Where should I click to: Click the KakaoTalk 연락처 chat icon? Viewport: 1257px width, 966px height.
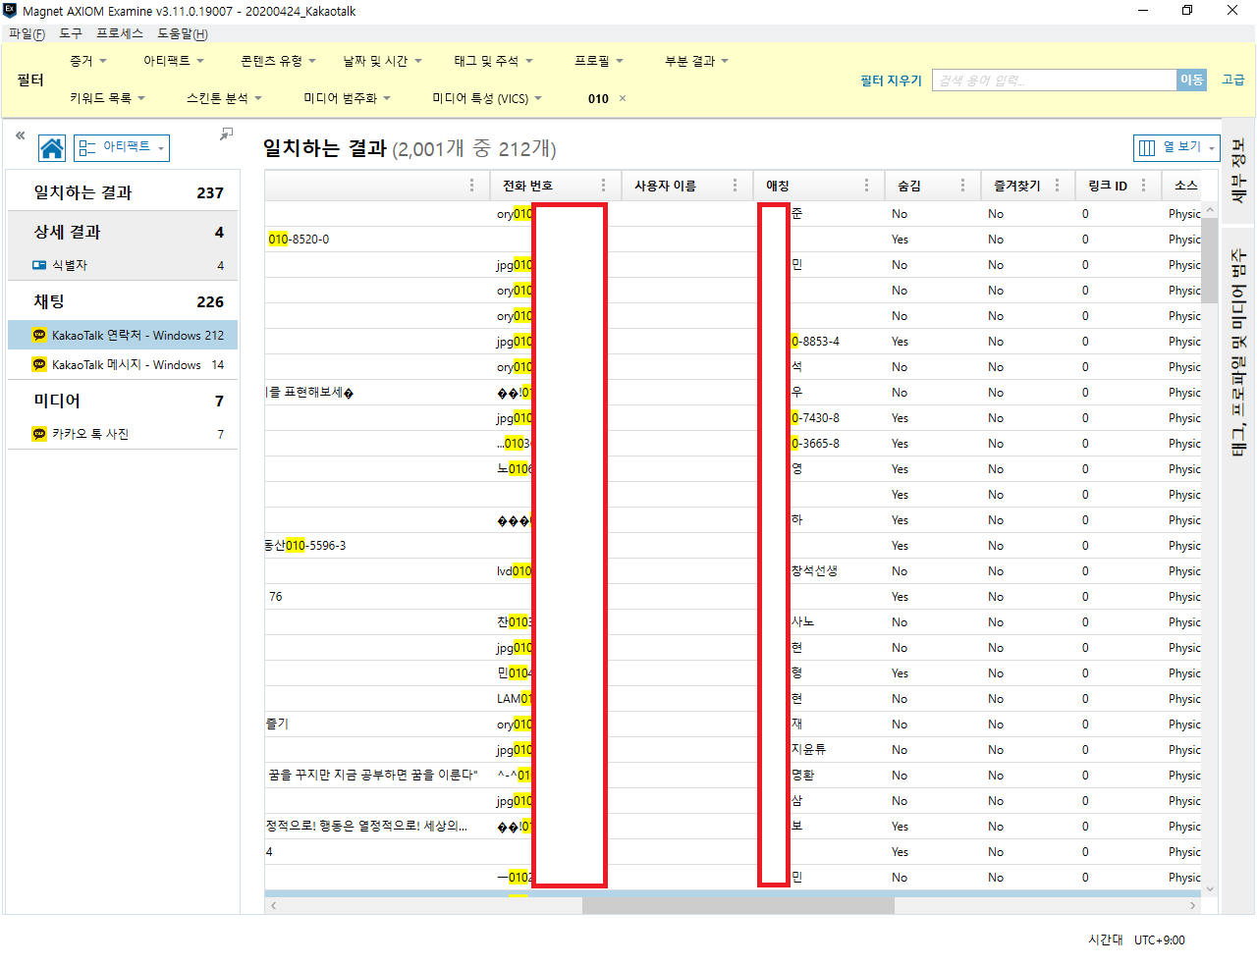(x=39, y=336)
